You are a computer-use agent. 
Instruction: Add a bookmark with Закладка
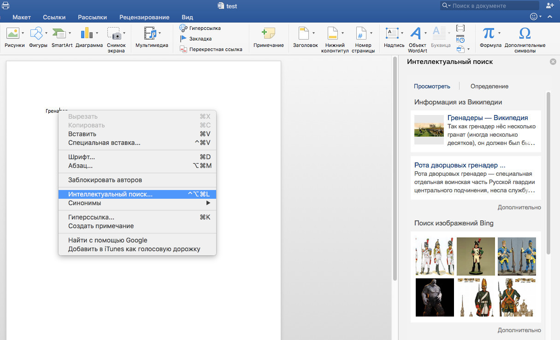pyautogui.click(x=183, y=39)
